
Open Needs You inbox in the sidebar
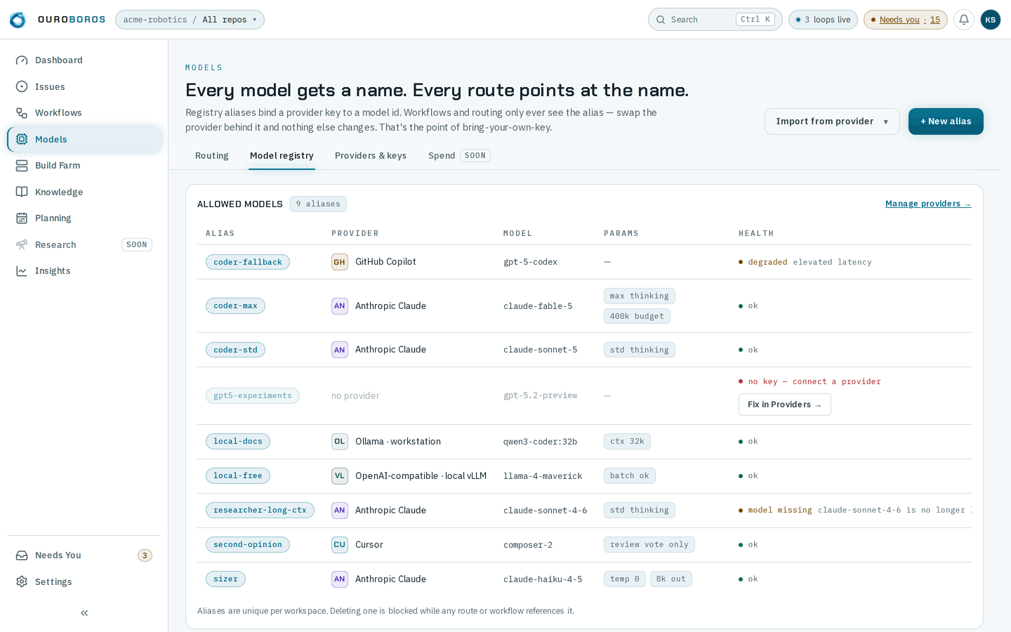pos(84,555)
